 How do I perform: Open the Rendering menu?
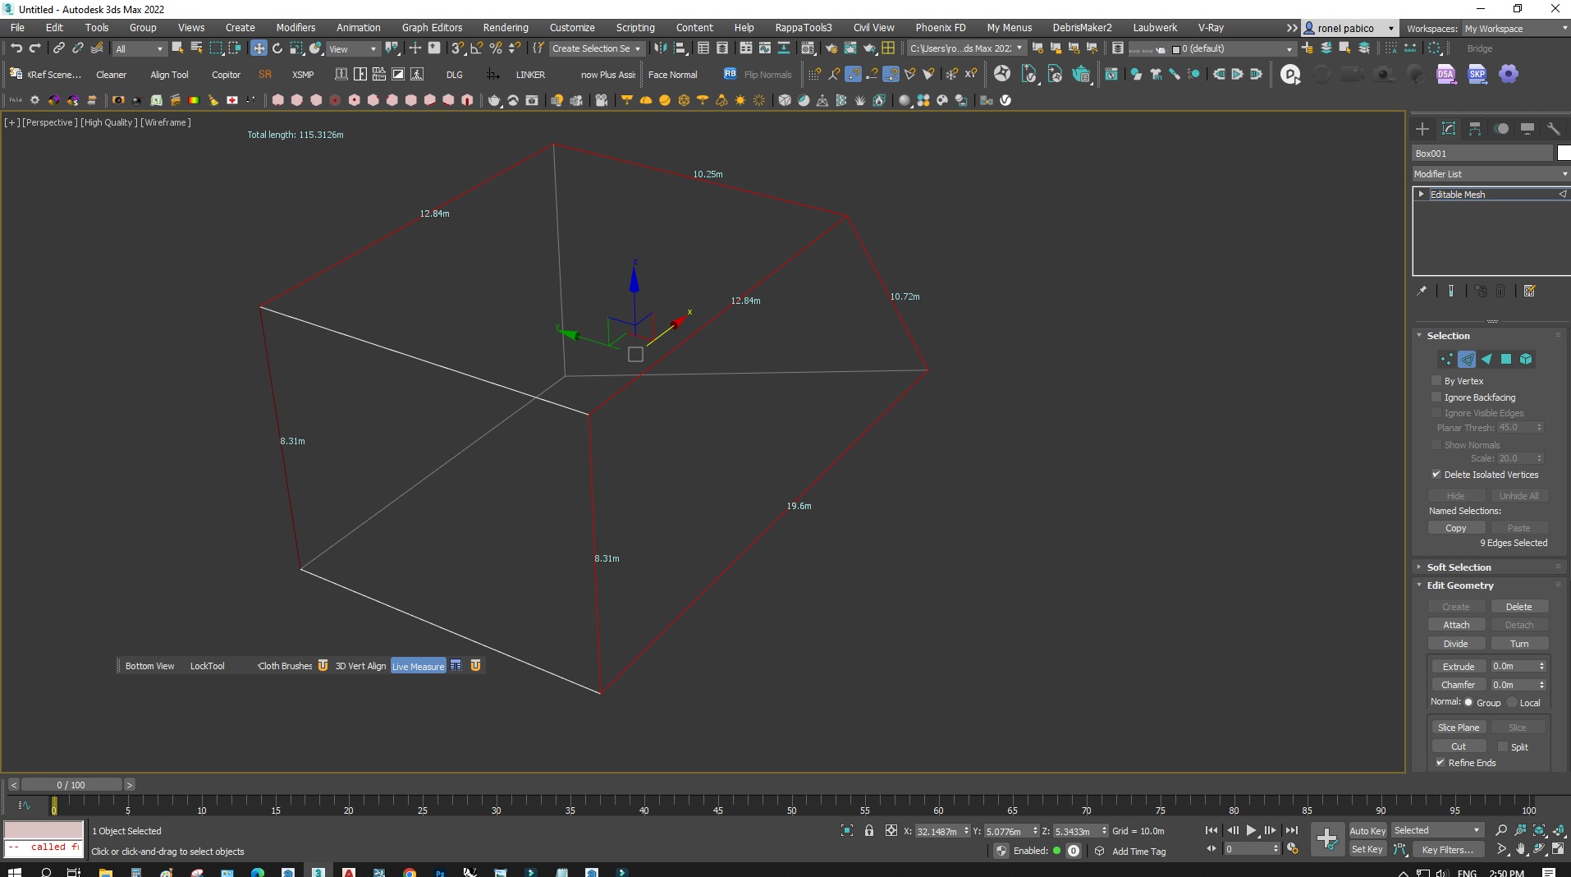pyautogui.click(x=505, y=27)
